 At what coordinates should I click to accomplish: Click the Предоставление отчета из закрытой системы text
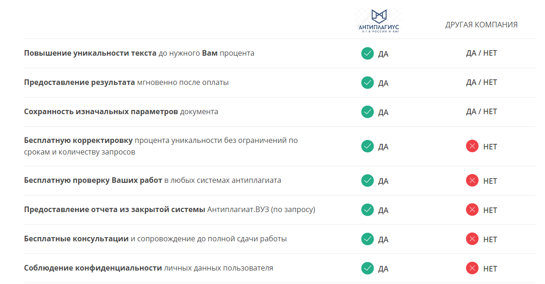pyautogui.click(x=114, y=210)
